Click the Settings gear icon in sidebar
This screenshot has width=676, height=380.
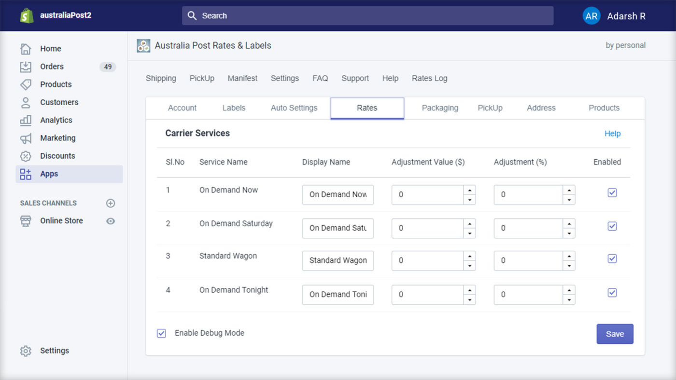click(x=26, y=351)
